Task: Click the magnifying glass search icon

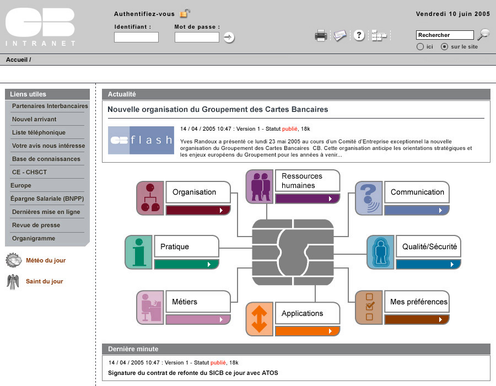Action: [483, 34]
